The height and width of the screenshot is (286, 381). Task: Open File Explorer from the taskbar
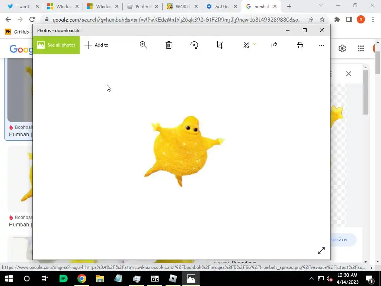(x=100, y=279)
